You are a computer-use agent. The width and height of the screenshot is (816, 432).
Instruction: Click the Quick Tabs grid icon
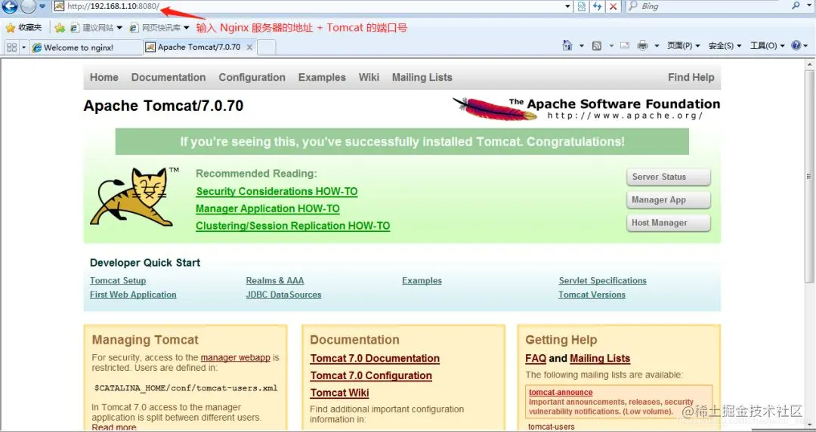tap(11, 48)
